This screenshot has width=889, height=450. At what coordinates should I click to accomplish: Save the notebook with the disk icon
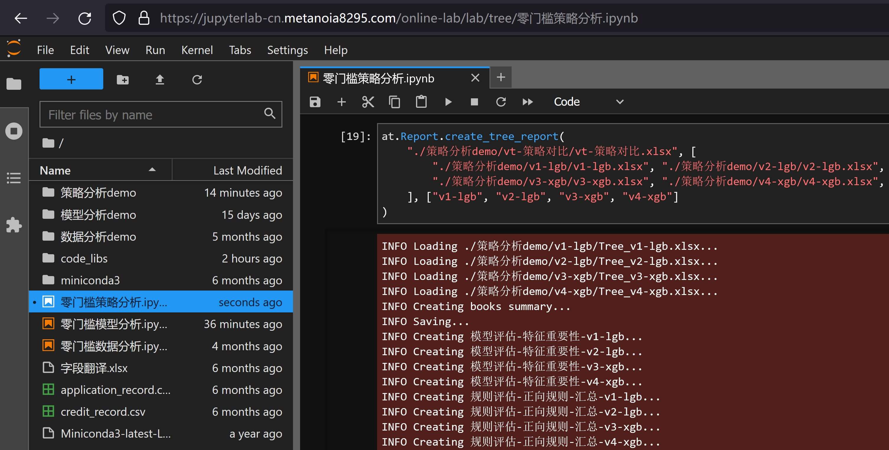315,102
